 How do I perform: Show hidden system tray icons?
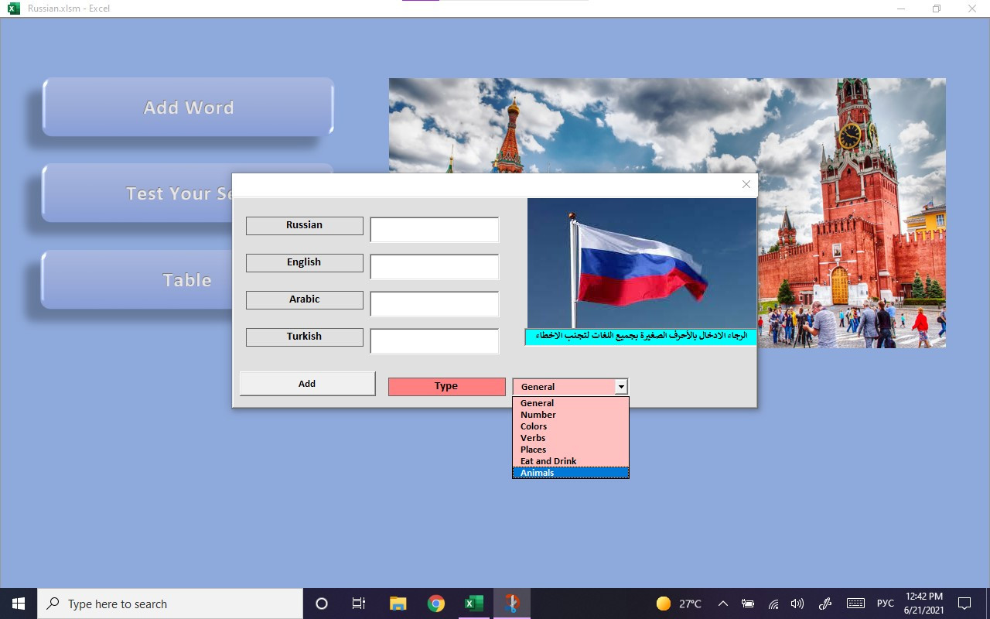pos(722,604)
